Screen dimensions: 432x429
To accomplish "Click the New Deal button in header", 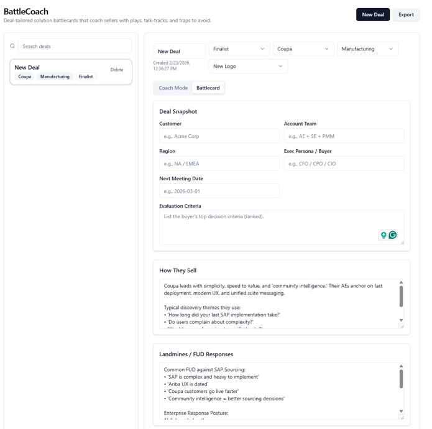I will tap(372, 14).
